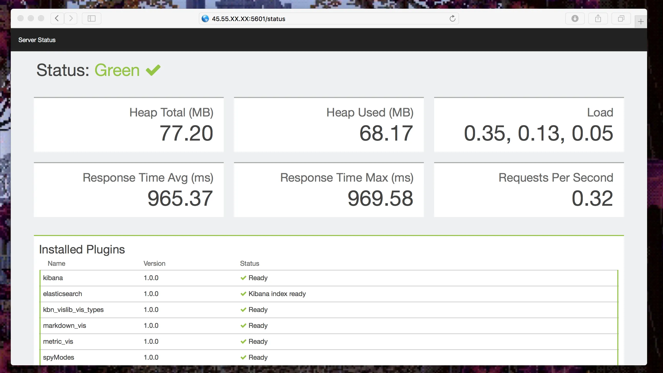
Task: Click the Heap Total (MB) metric card
Action: (129, 125)
